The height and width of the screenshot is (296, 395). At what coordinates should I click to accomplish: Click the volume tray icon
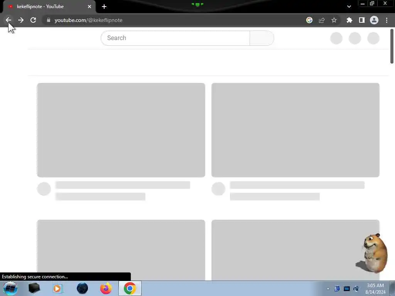point(356,289)
